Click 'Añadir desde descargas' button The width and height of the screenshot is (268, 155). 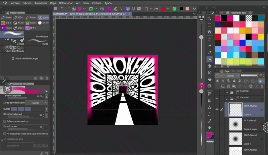pos(25,58)
